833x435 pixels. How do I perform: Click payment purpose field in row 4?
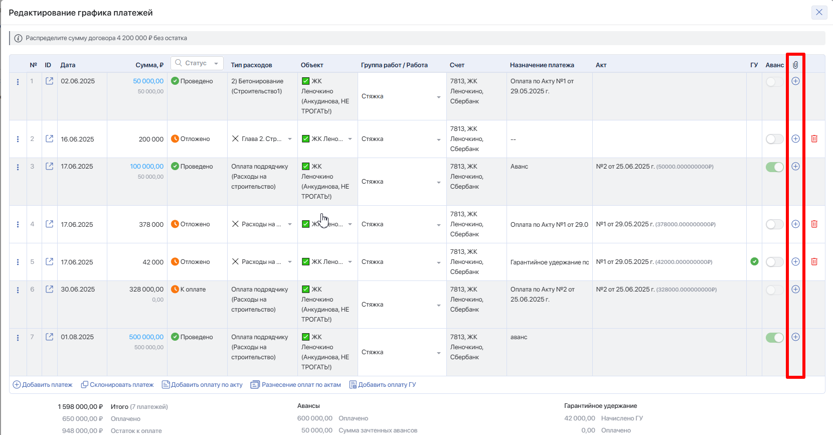(549, 224)
